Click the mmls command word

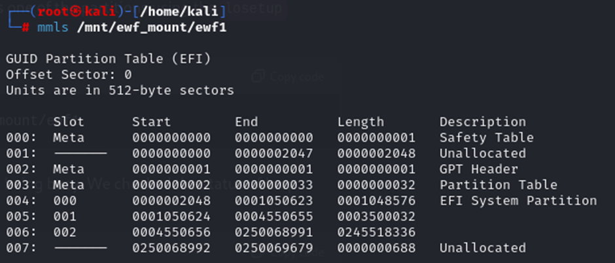point(53,28)
